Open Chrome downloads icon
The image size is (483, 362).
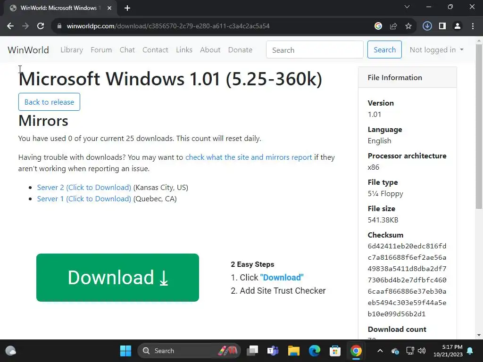coord(427,26)
